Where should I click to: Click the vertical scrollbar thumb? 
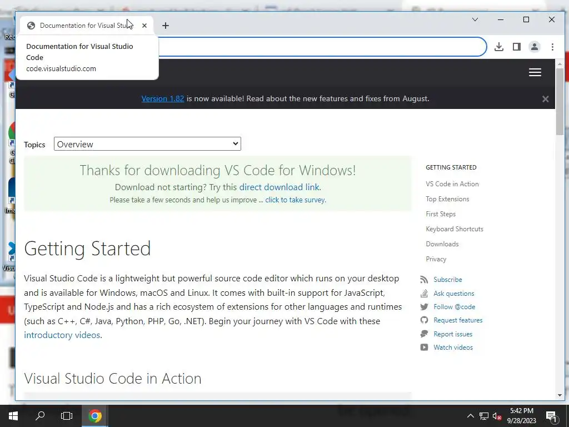pos(560,102)
